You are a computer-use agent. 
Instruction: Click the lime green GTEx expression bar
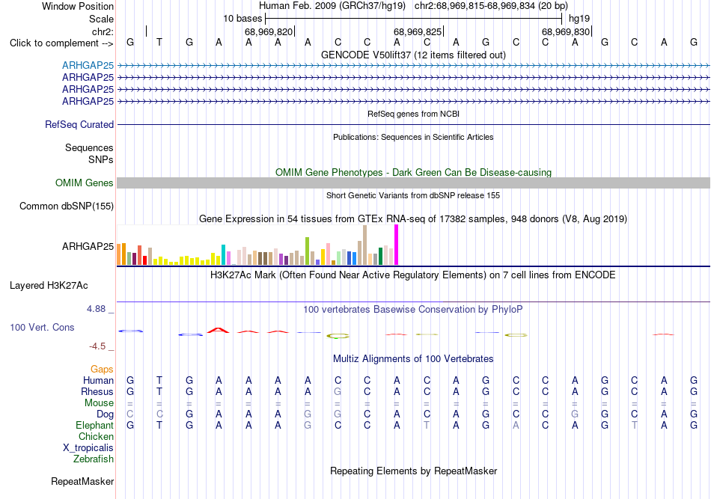307,251
